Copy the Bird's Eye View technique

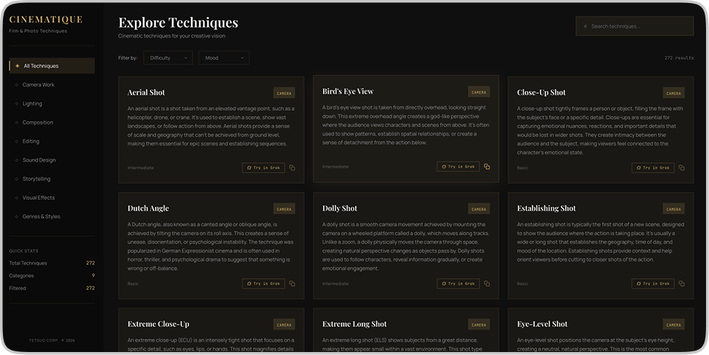coord(487,167)
